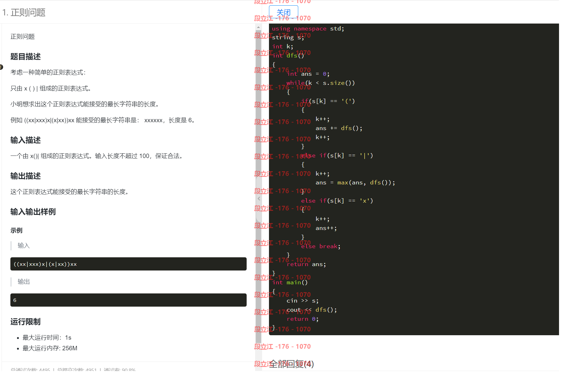
Task: Click the example sentence beginning with '例如'
Action: (x=104, y=120)
